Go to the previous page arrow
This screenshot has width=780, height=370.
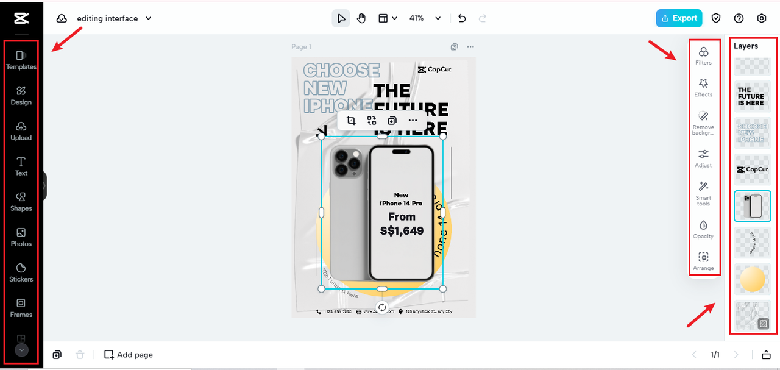[x=693, y=355]
